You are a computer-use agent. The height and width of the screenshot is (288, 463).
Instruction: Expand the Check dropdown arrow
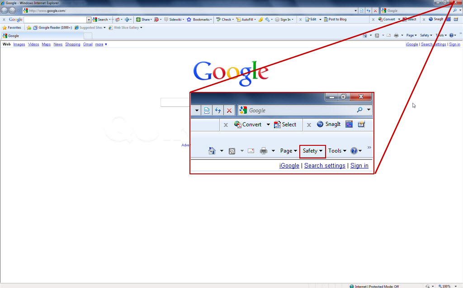click(233, 19)
